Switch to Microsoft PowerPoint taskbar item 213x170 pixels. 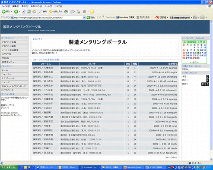point(134,167)
